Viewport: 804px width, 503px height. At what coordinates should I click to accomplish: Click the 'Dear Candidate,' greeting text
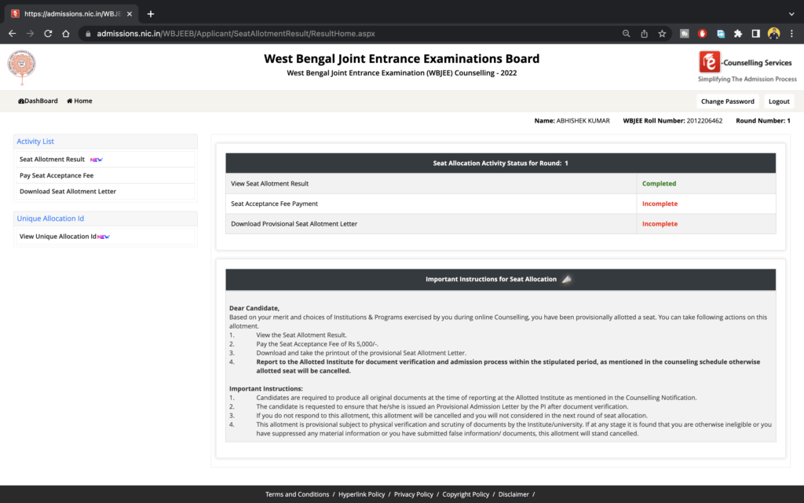(254, 308)
